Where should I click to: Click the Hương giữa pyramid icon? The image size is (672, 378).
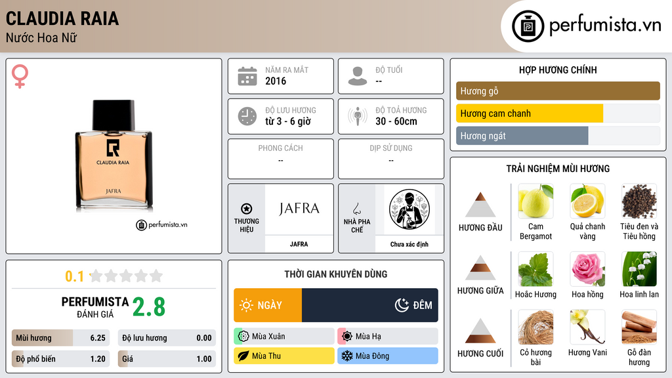[x=480, y=268]
